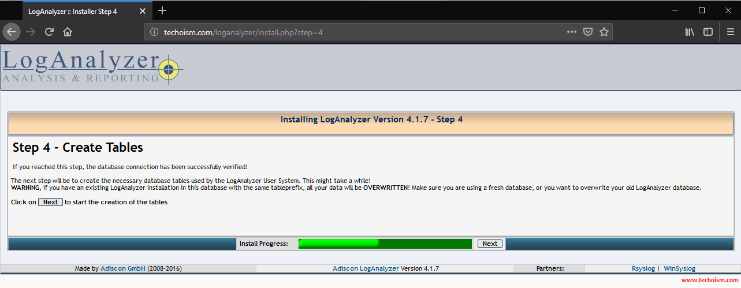
Task: Minimize the browser window
Action: [x=675, y=10]
